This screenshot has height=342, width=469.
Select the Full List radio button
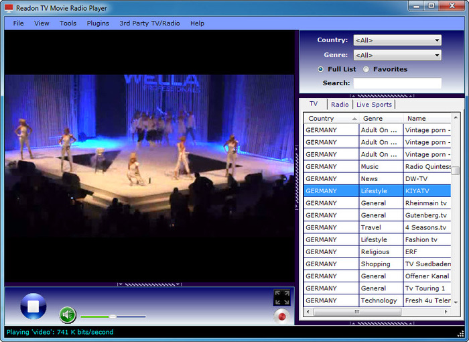(320, 69)
